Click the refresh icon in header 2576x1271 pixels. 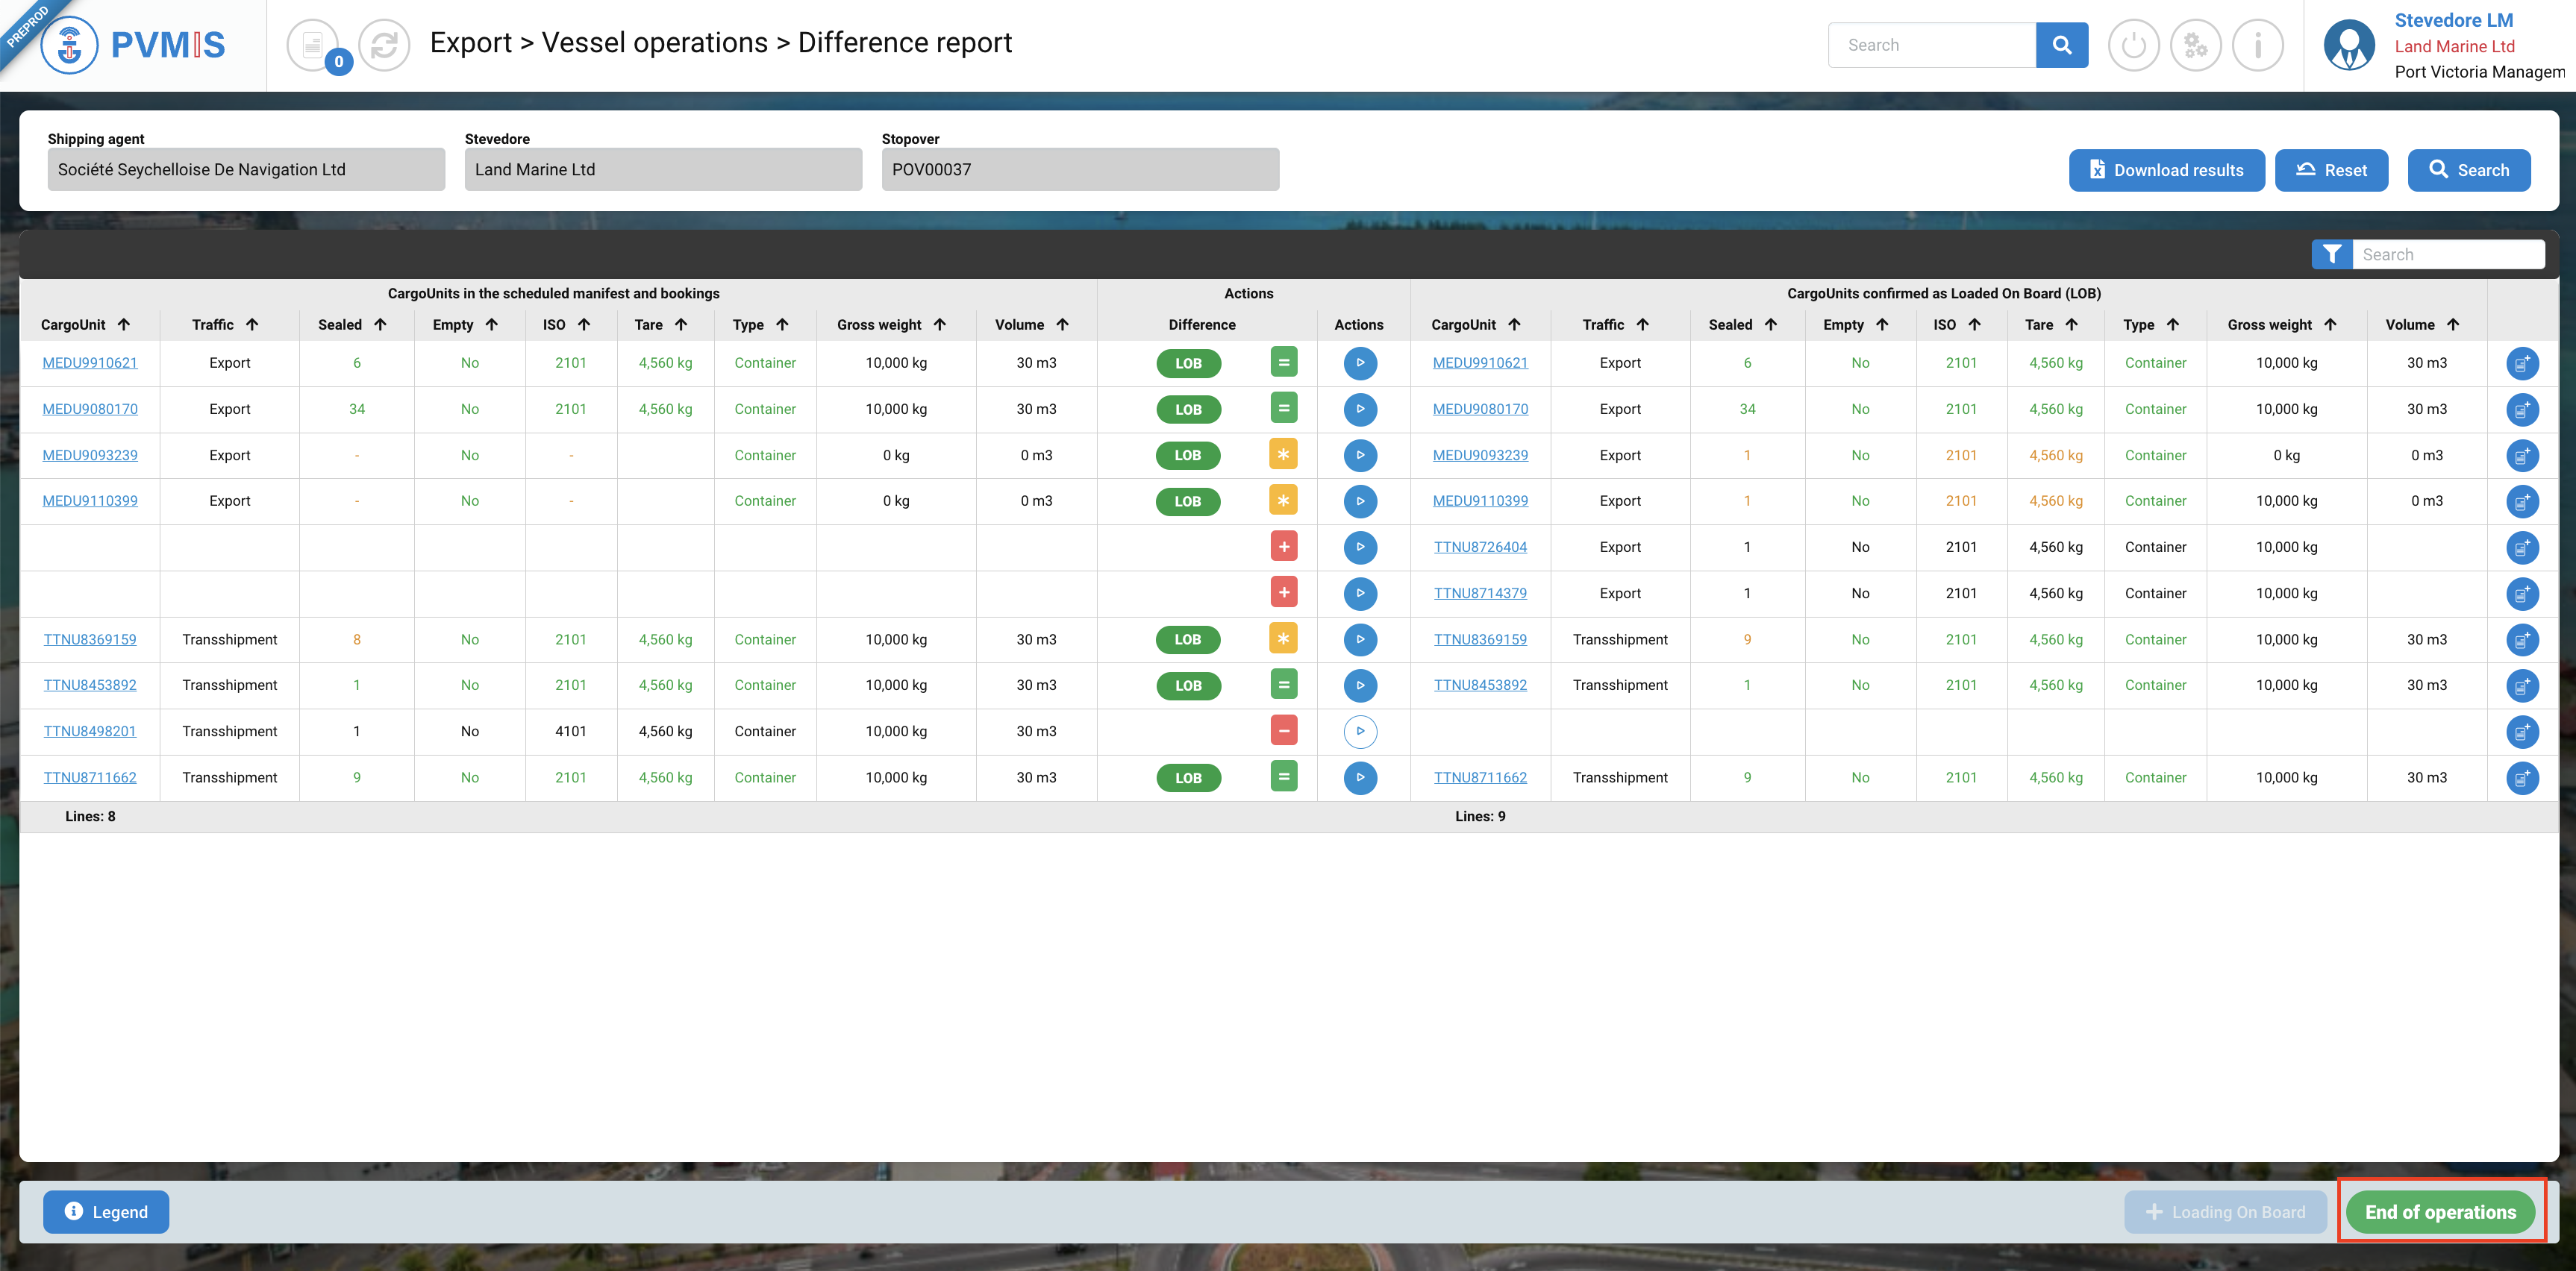click(x=384, y=45)
